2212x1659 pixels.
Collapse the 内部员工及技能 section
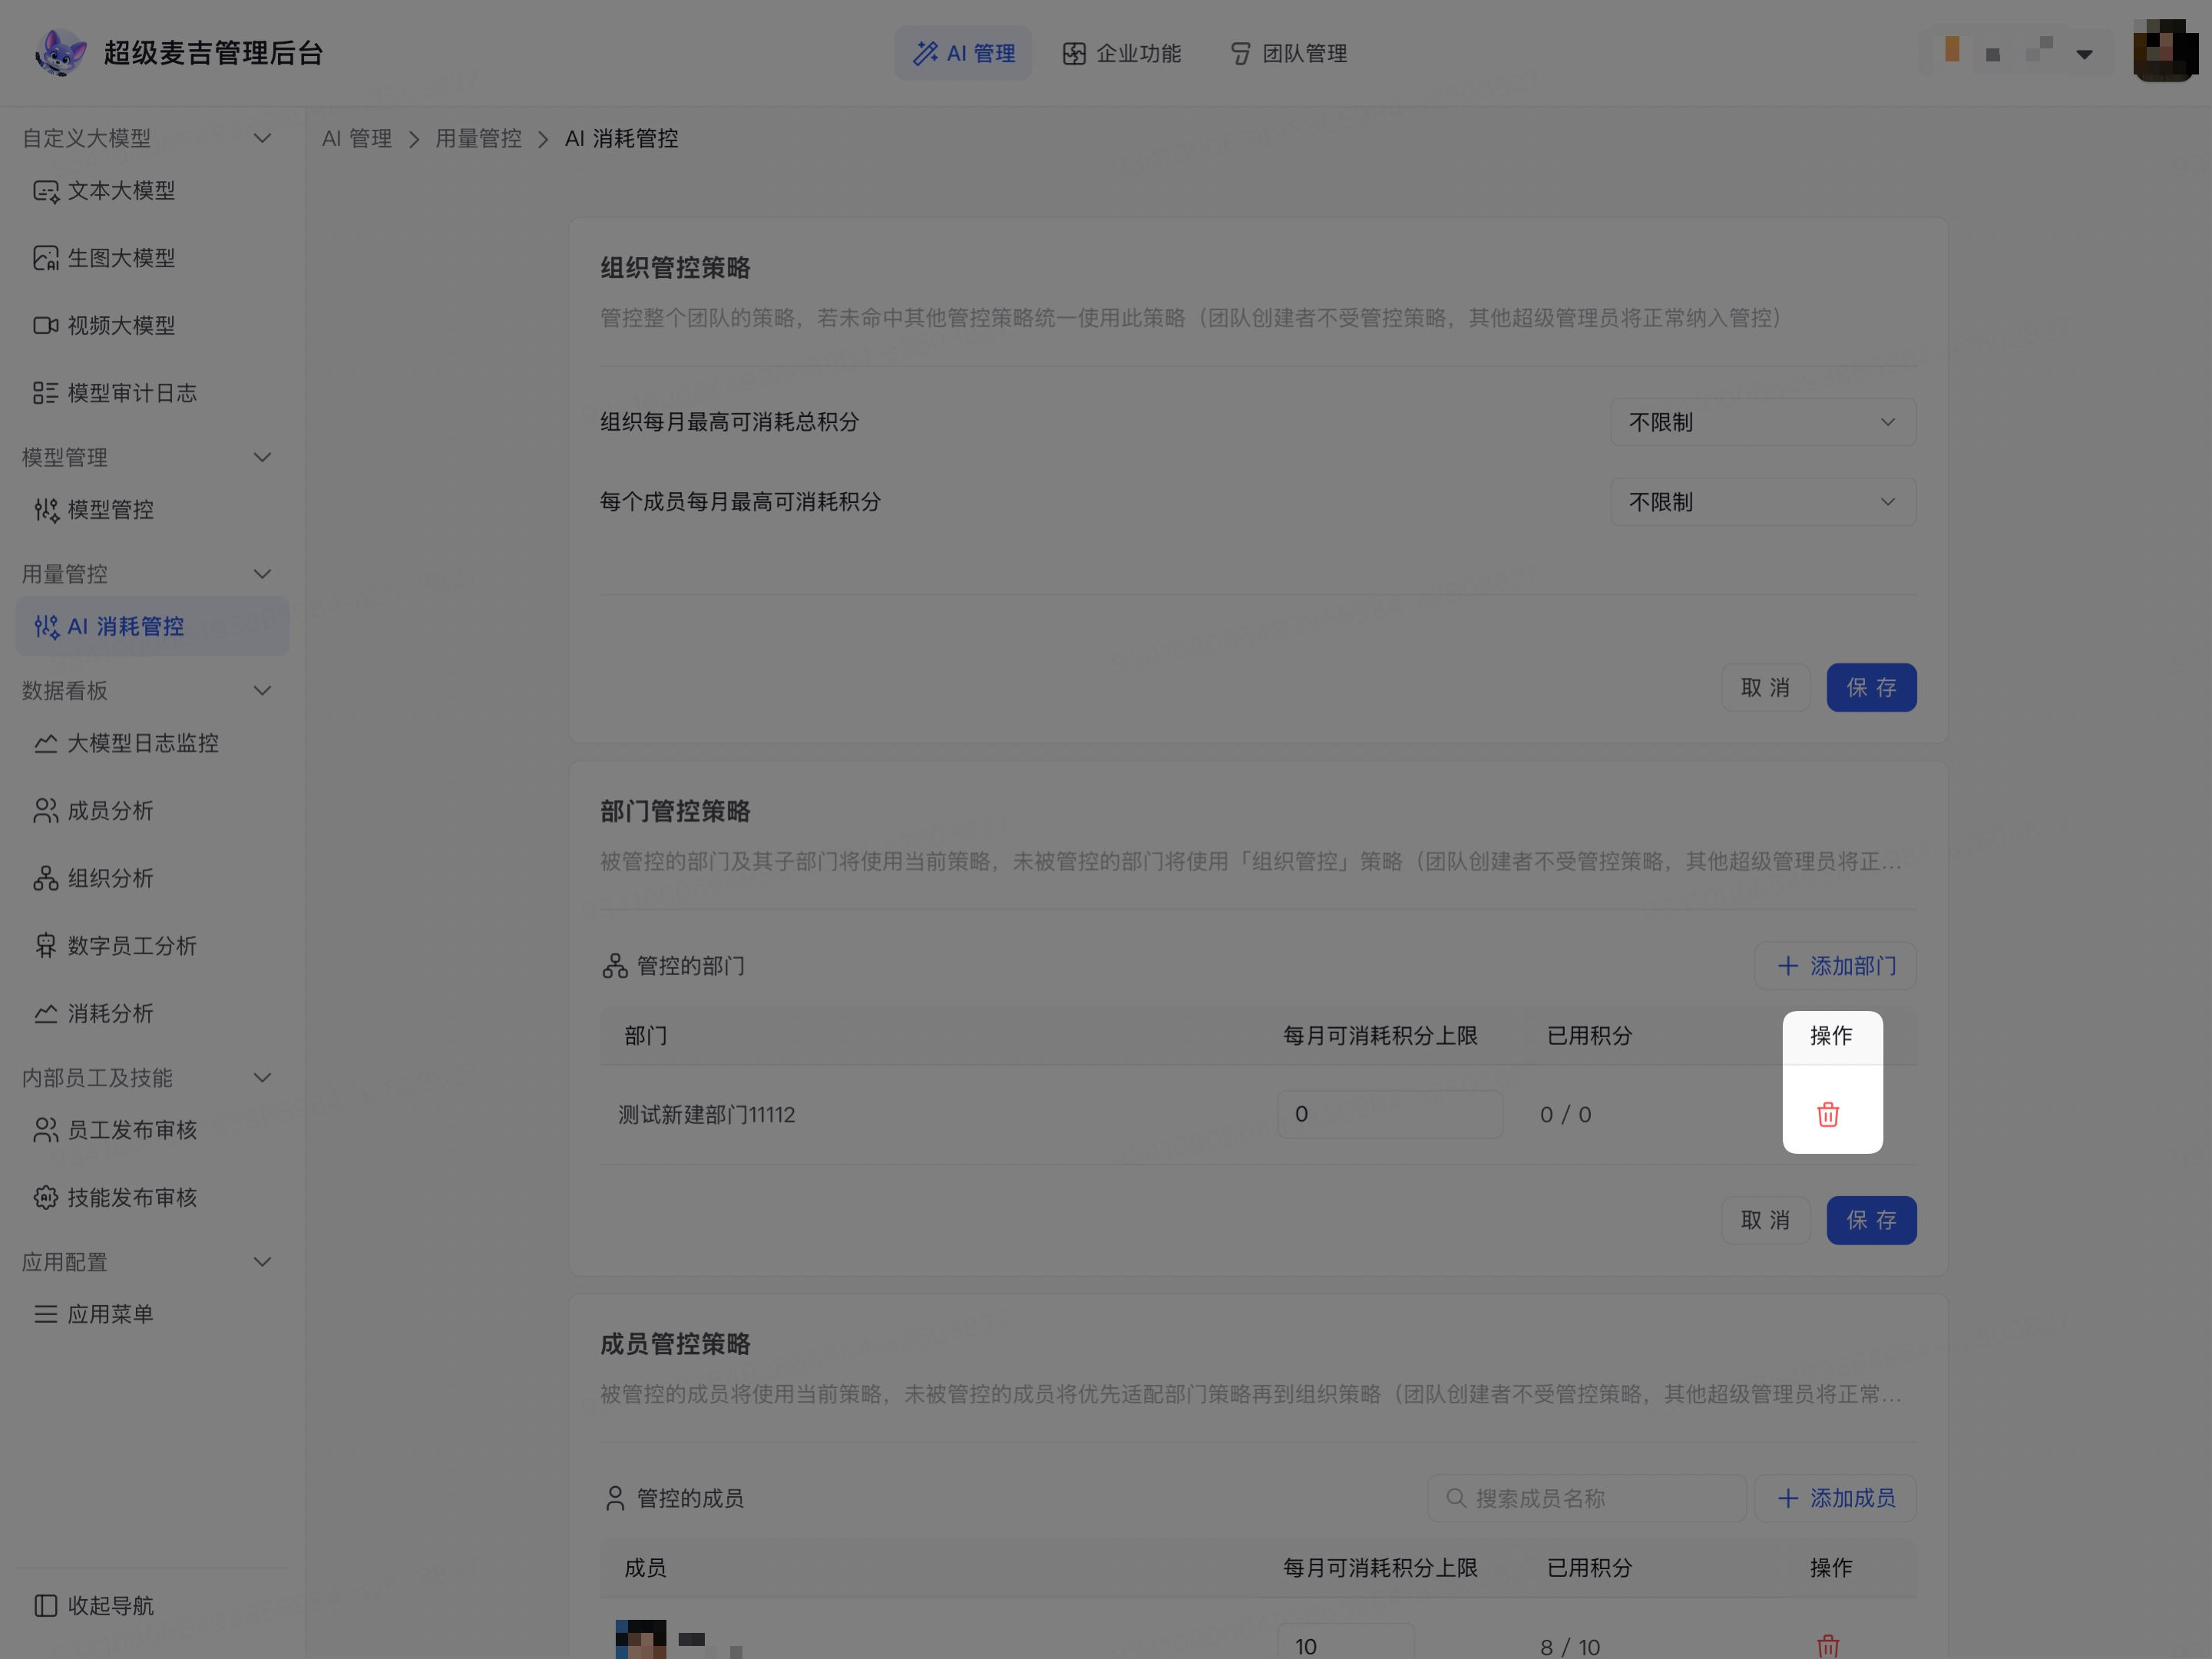pos(262,1077)
